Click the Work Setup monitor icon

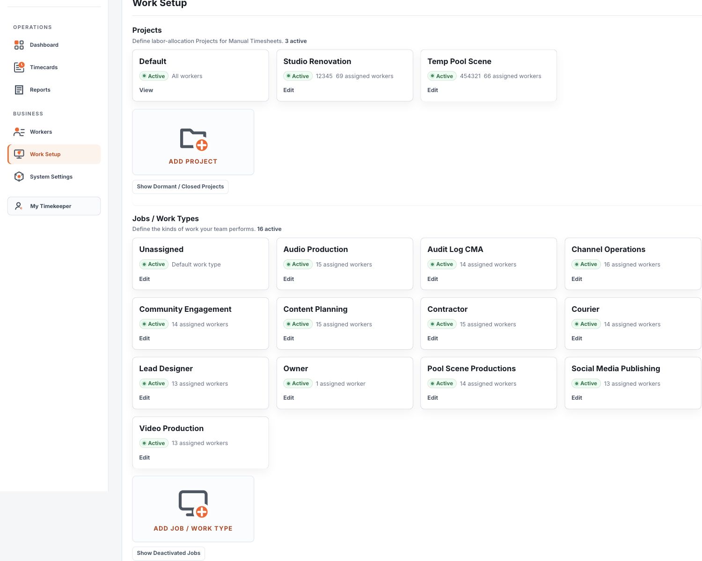(19, 154)
